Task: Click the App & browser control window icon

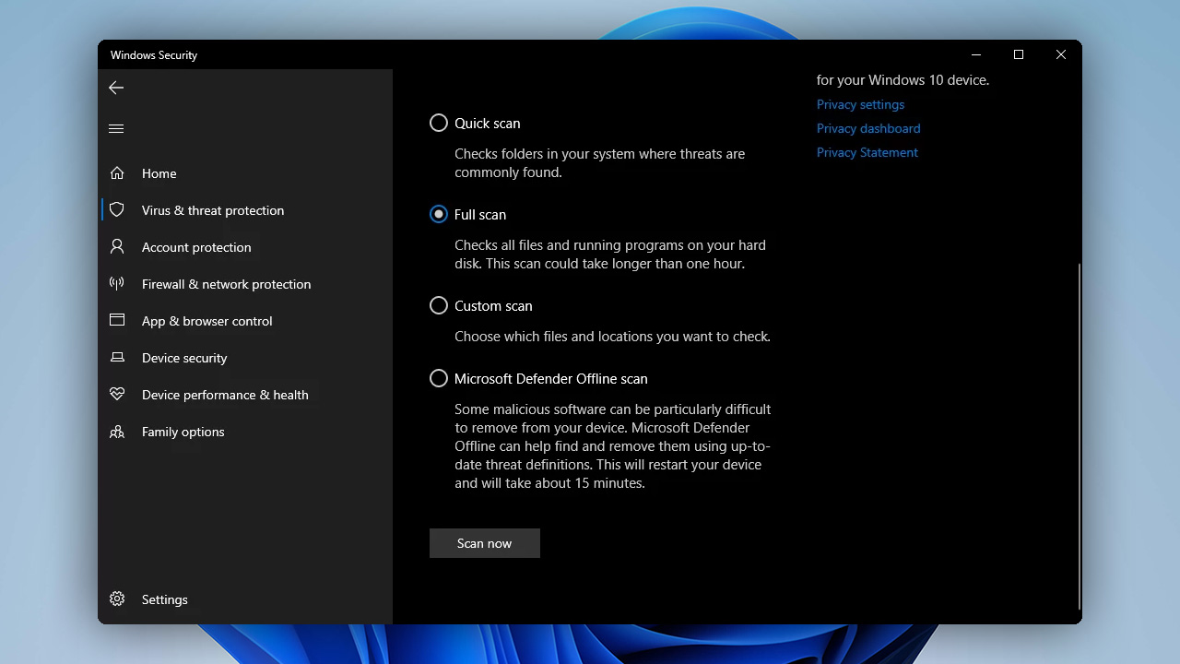Action: click(x=117, y=320)
